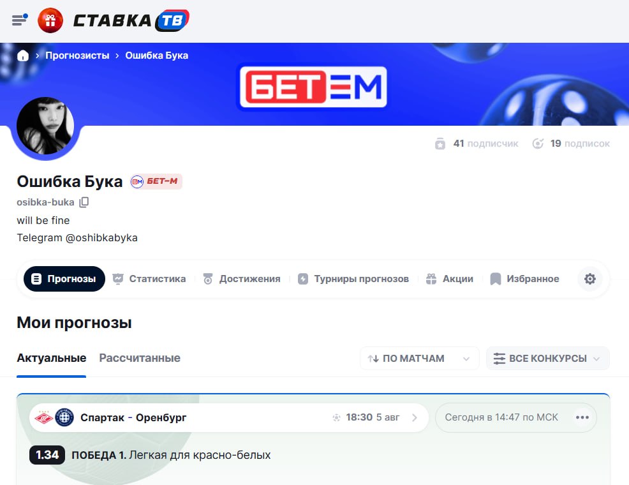Screen dimensions: 629x485
Task: Open the profile avatar photo
Action: 45,126
